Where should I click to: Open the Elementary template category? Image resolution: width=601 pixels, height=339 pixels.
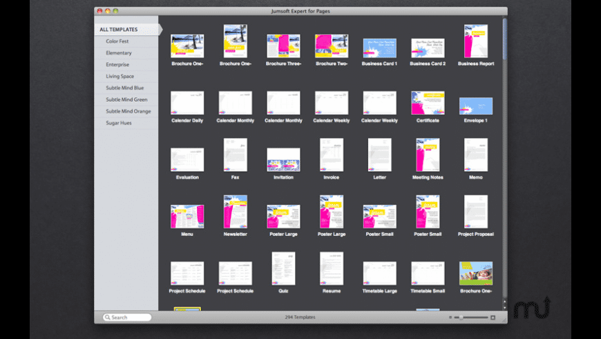(126, 53)
